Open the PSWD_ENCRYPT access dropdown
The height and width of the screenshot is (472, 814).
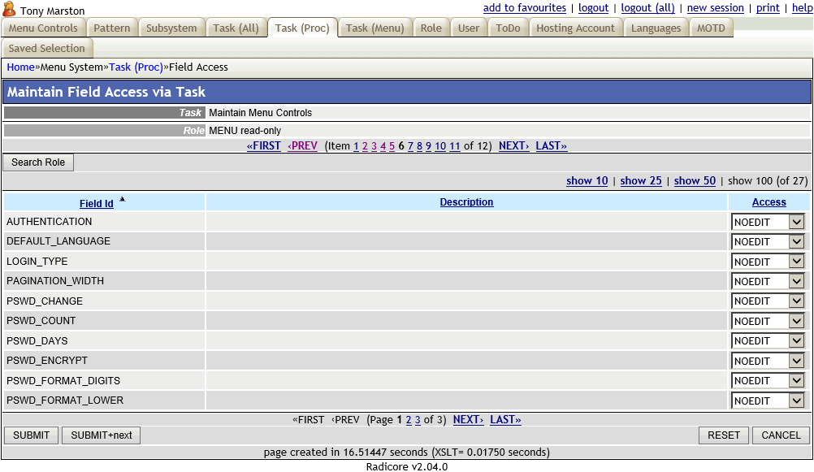[x=768, y=360]
